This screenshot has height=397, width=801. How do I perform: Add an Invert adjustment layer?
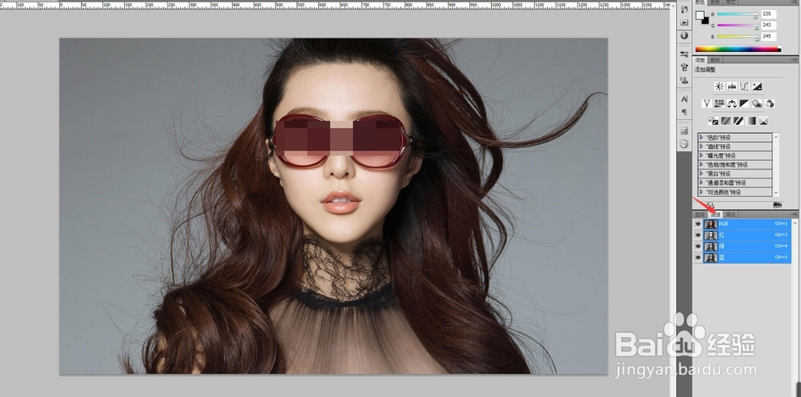(713, 121)
